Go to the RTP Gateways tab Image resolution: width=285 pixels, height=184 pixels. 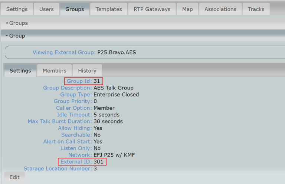tap(152, 9)
